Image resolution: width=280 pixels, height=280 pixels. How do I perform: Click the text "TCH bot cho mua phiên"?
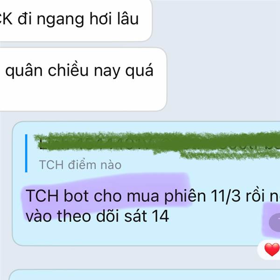coord(116,196)
